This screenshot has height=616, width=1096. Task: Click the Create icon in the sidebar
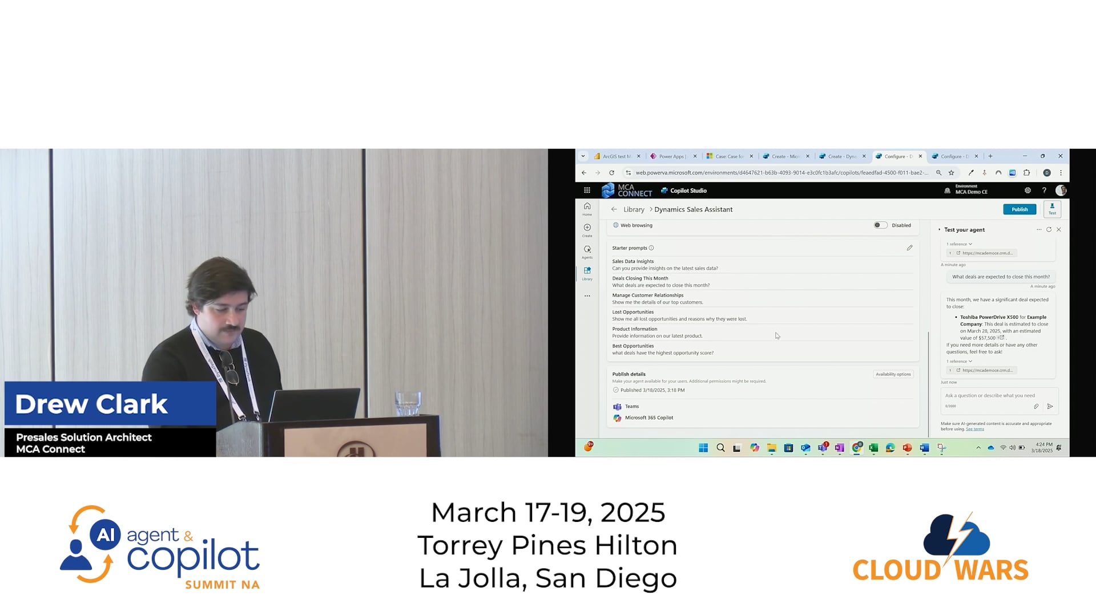point(587,230)
